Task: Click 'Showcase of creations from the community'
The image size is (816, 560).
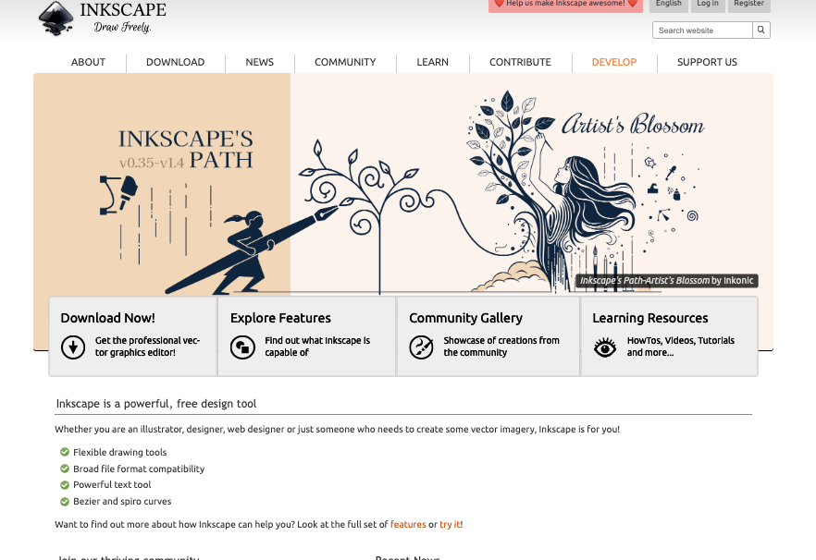Action: [x=501, y=347]
